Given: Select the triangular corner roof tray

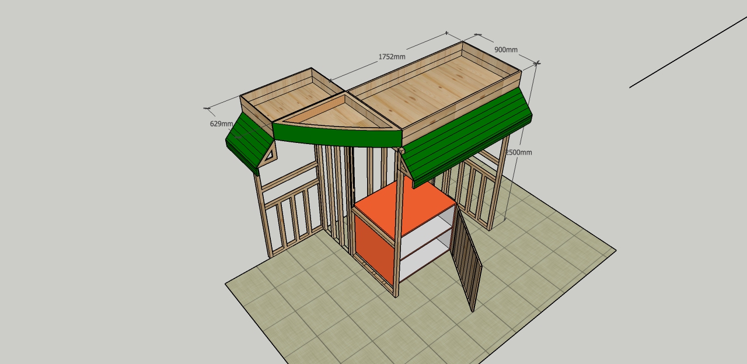Looking at the screenshot, I should pos(337,114).
